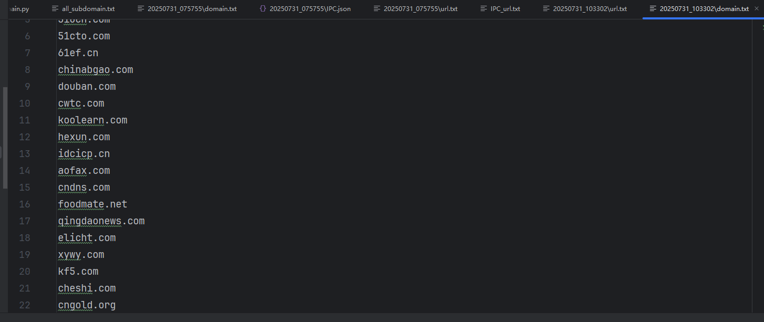Place cursor on cheshi.com

pyautogui.click(x=87, y=288)
